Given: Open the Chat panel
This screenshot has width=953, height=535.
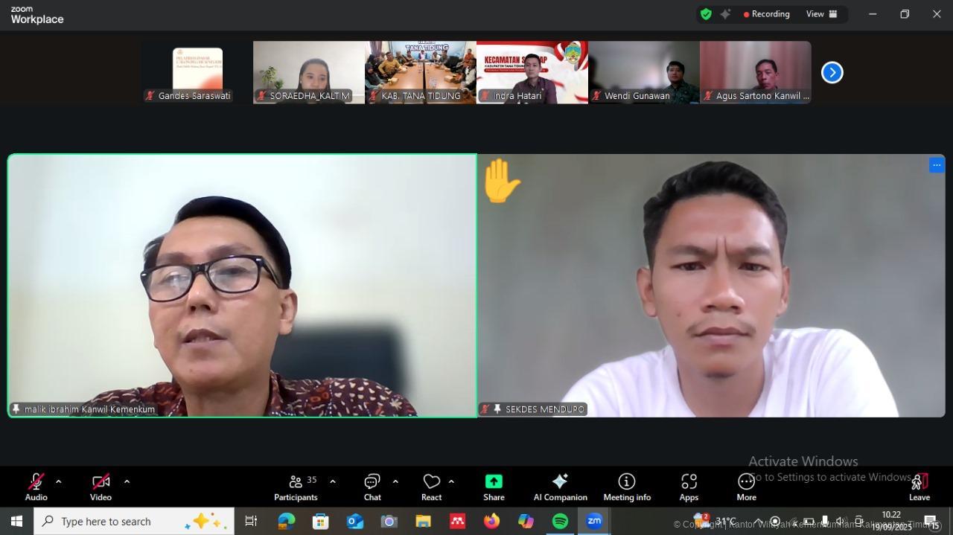Looking at the screenshot, I should tap(372, 487).
